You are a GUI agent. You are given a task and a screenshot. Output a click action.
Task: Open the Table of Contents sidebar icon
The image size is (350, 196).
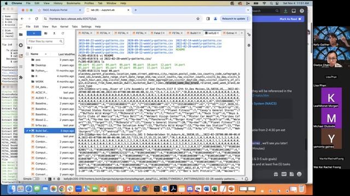(21, 66)
